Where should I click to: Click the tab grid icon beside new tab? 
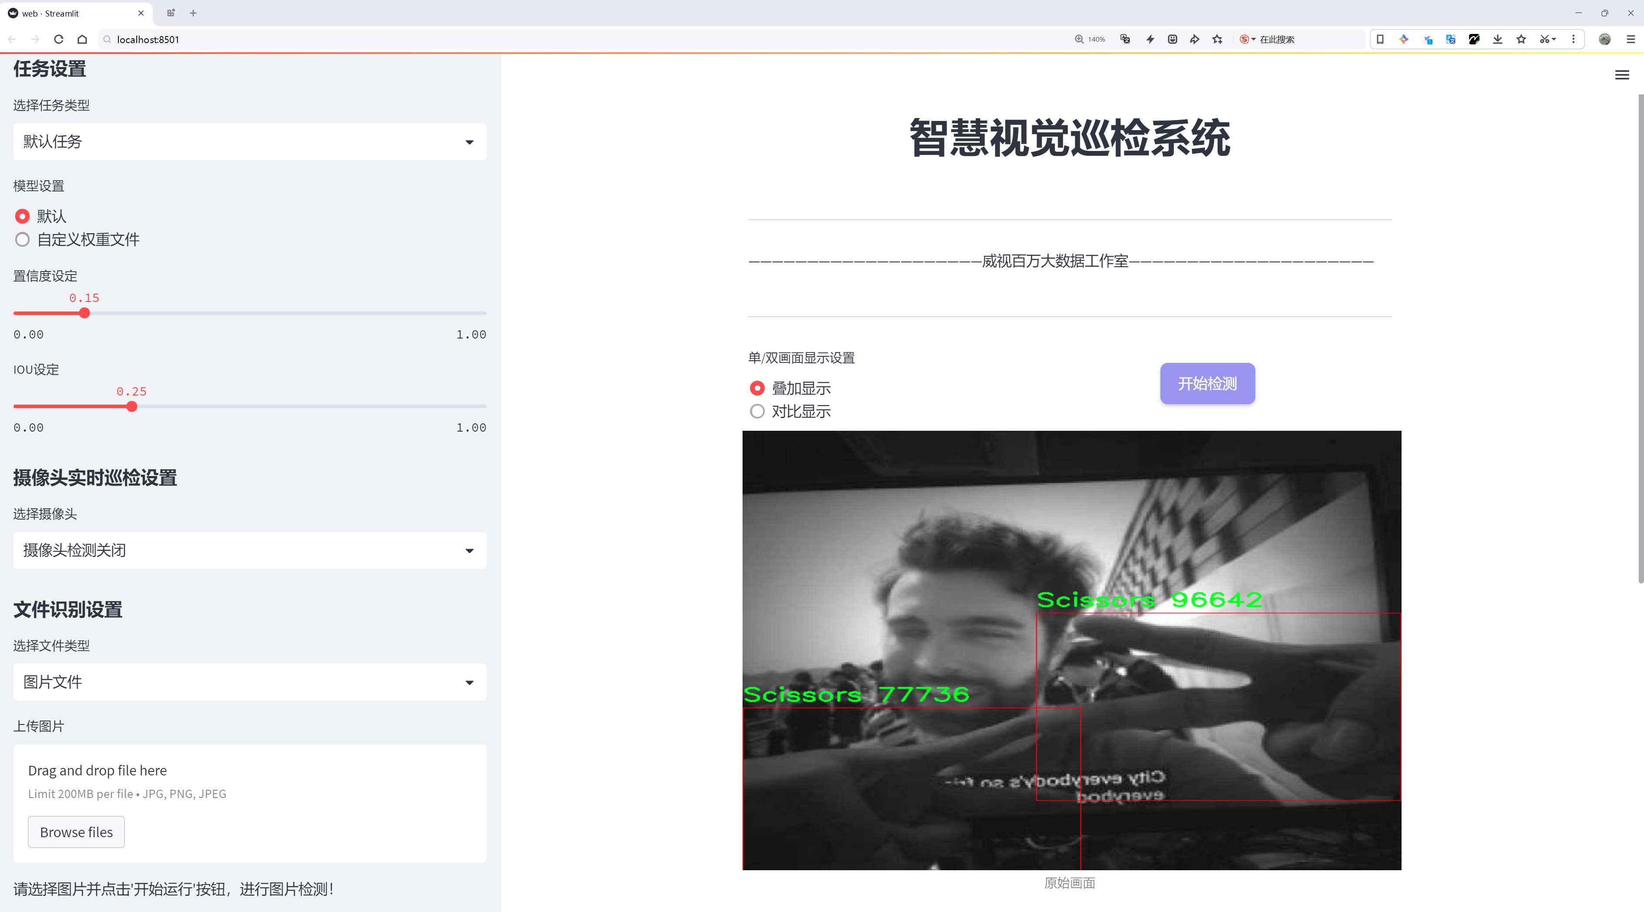point(170,13)
